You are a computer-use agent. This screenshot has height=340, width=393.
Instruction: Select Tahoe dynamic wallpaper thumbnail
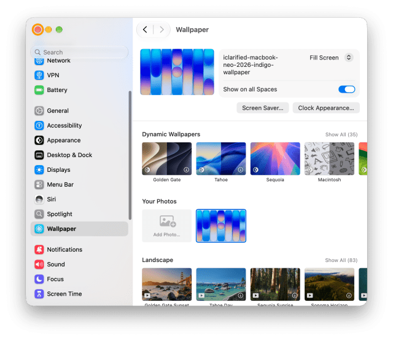(x=221, y=158)
